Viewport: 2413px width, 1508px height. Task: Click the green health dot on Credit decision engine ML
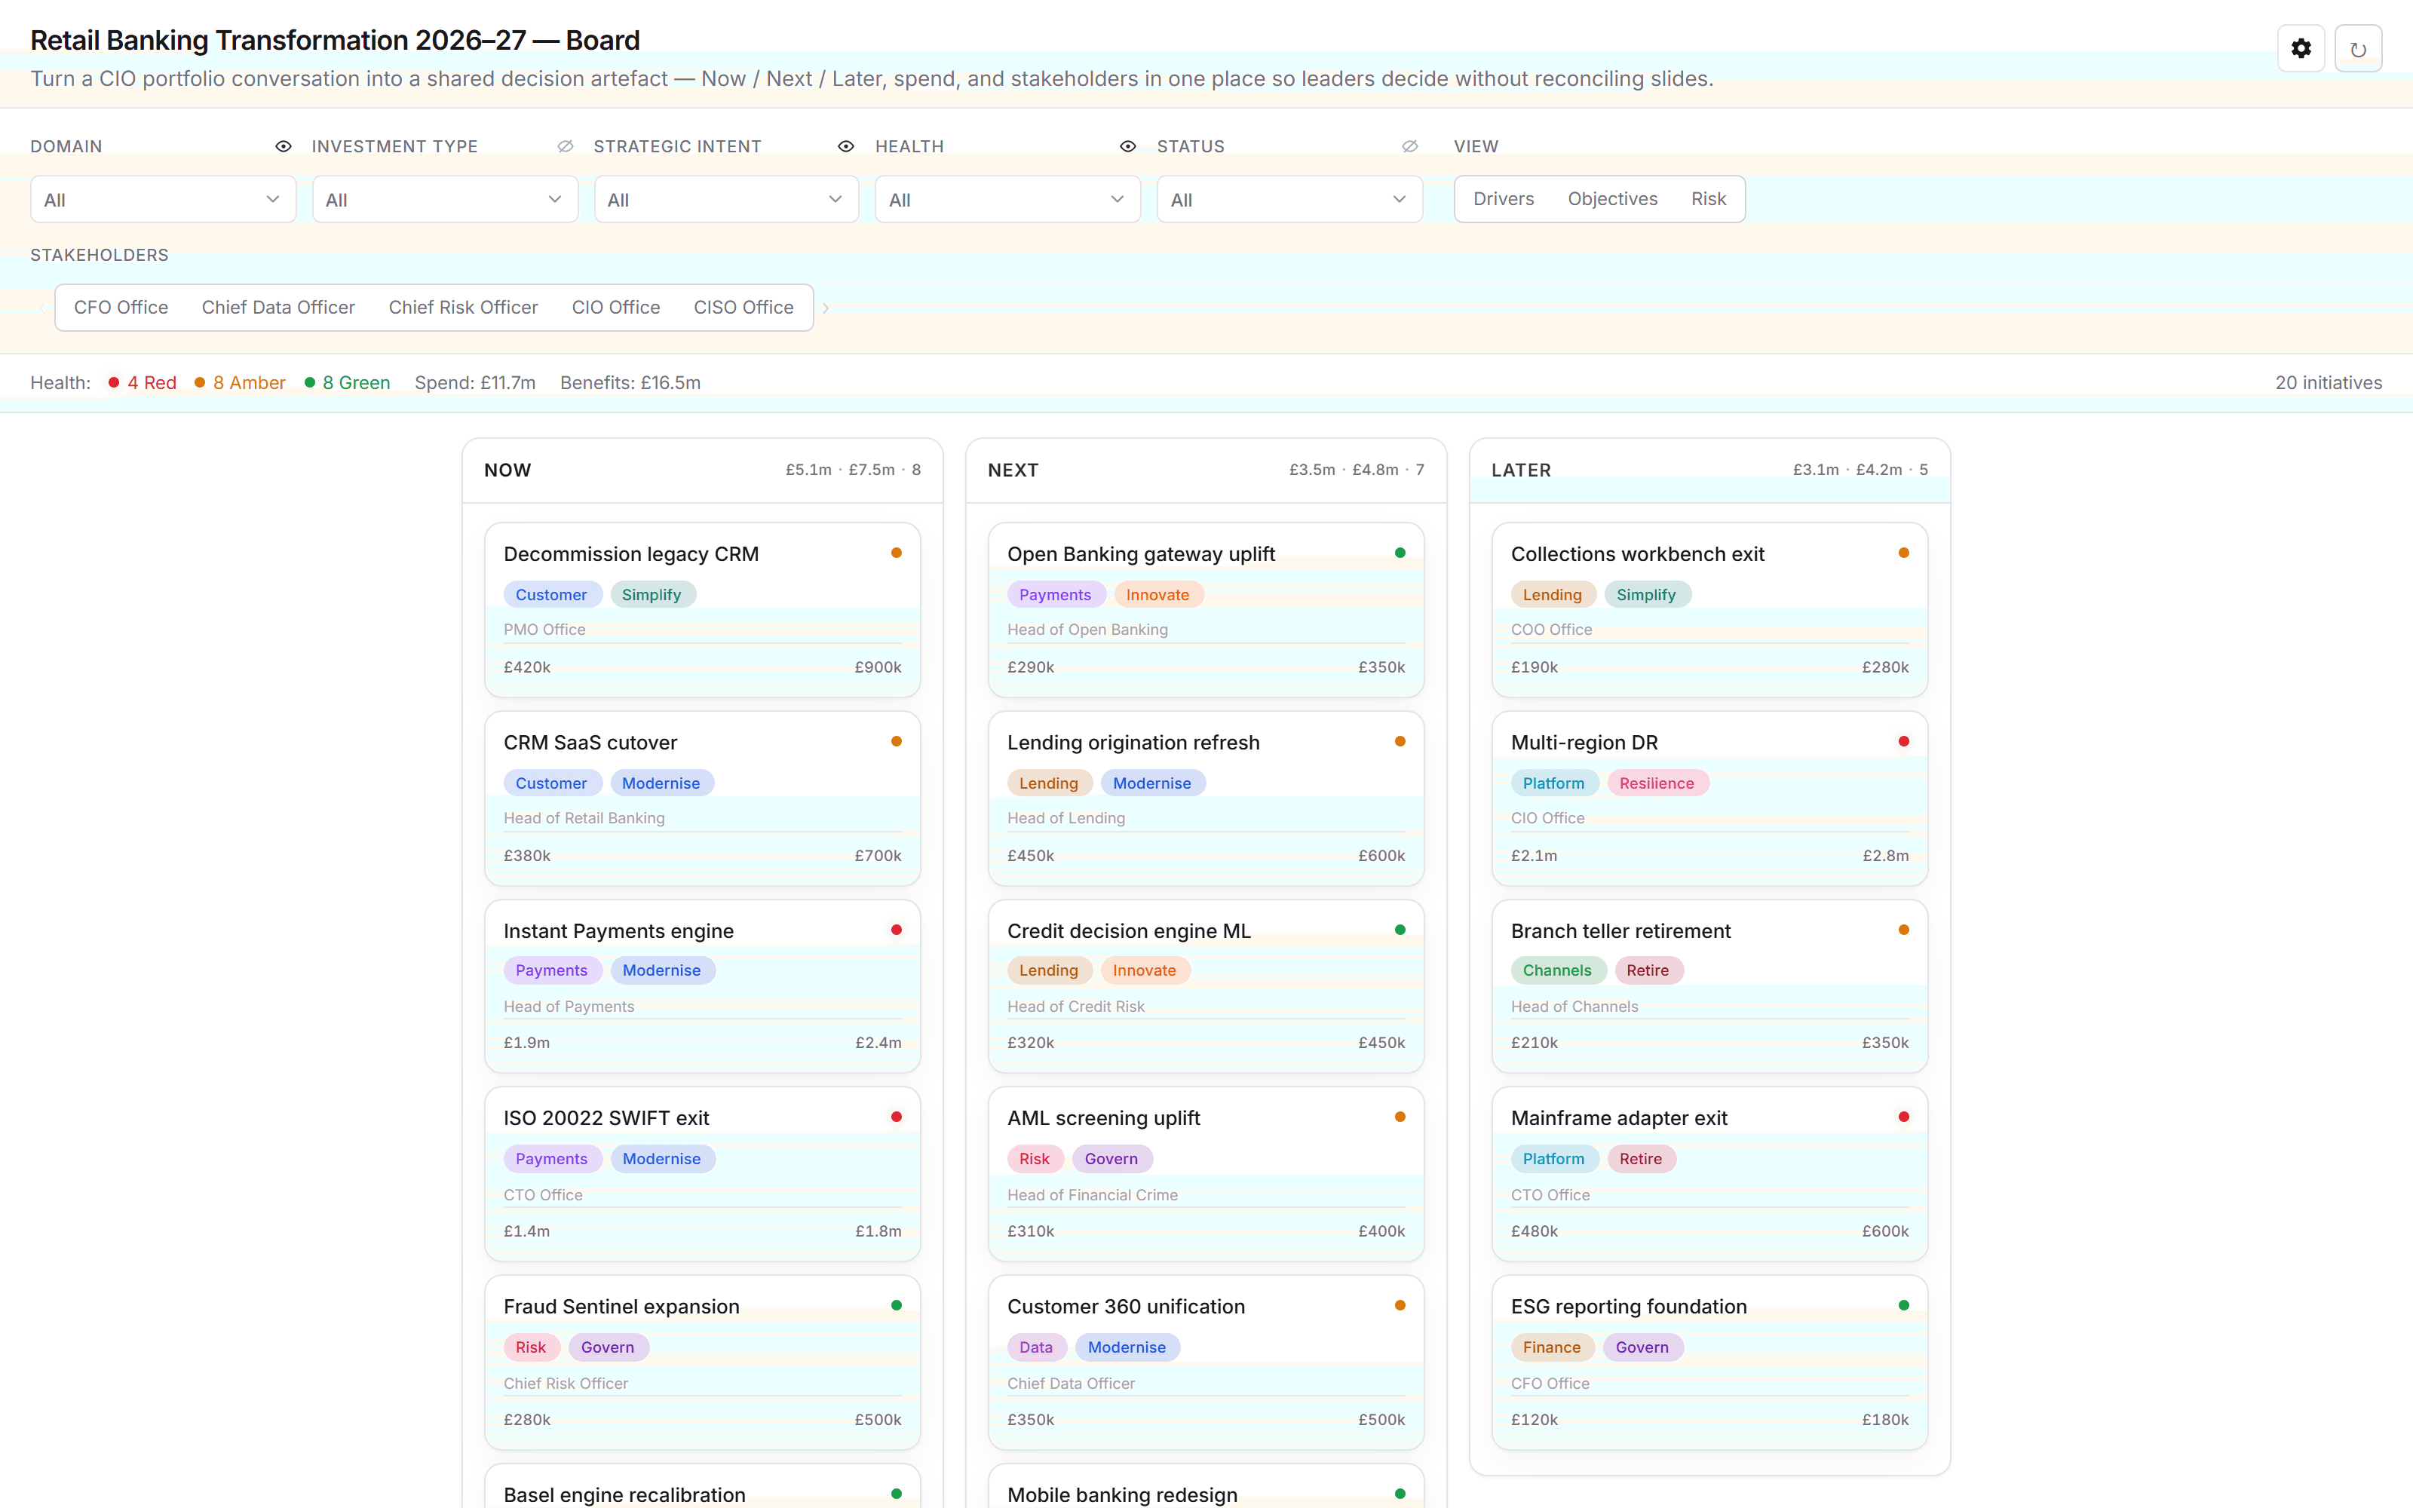pyautogui.click(x=1400, y=930)
